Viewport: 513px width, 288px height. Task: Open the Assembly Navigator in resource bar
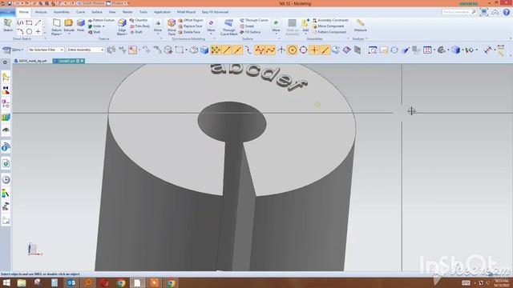point(6,78)
